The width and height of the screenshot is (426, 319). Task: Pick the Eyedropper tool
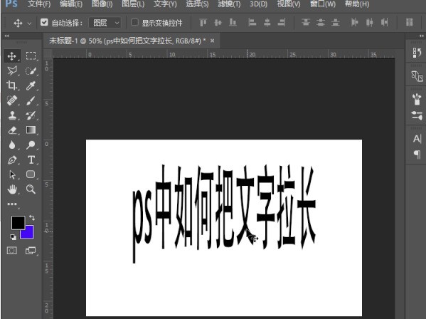[31, 85]
